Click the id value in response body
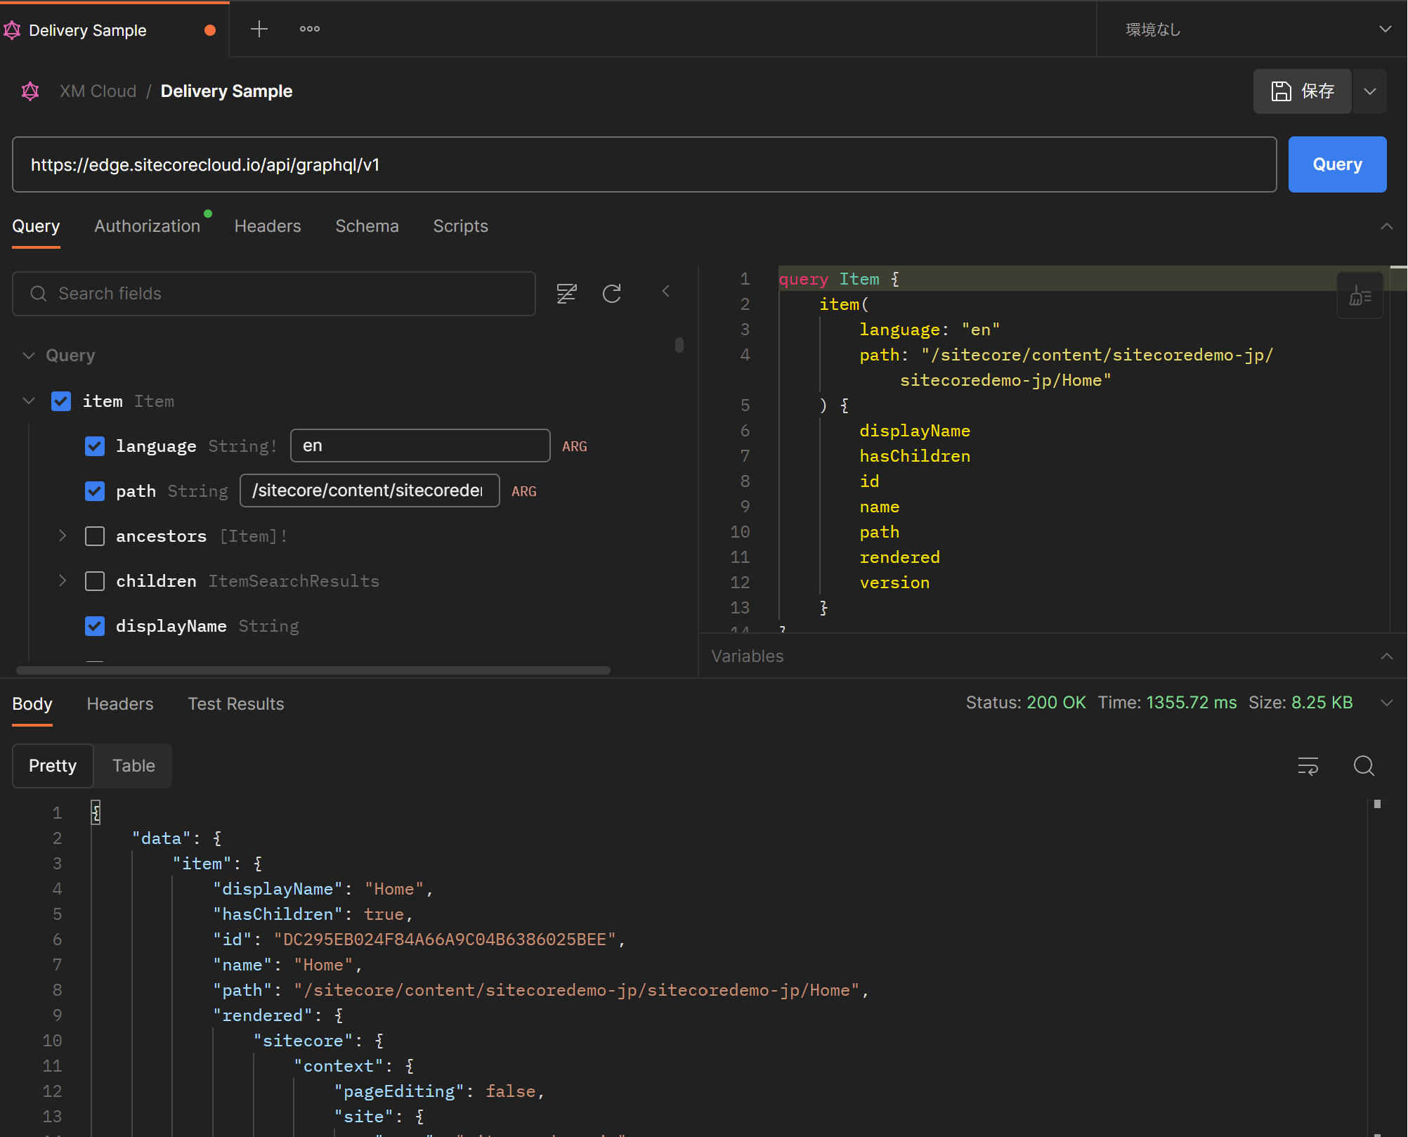1408x1137 pixels. pos(445,940)
